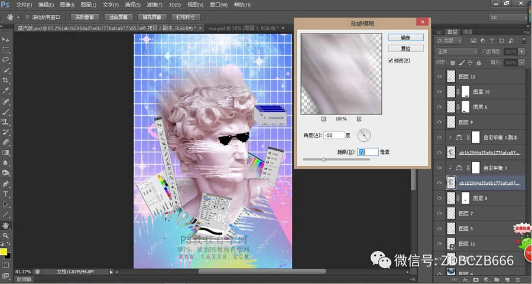Select the Dodge tool
Image resolution: width=532 pixels, height=284 pixels.
pyautogui.click(x=5, y=172)
